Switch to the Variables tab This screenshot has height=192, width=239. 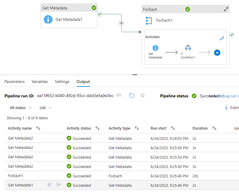click(40, 81)
